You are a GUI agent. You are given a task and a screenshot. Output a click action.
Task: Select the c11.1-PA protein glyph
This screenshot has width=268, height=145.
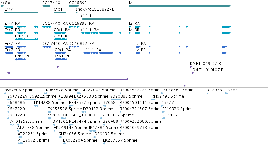click(102, 53)
